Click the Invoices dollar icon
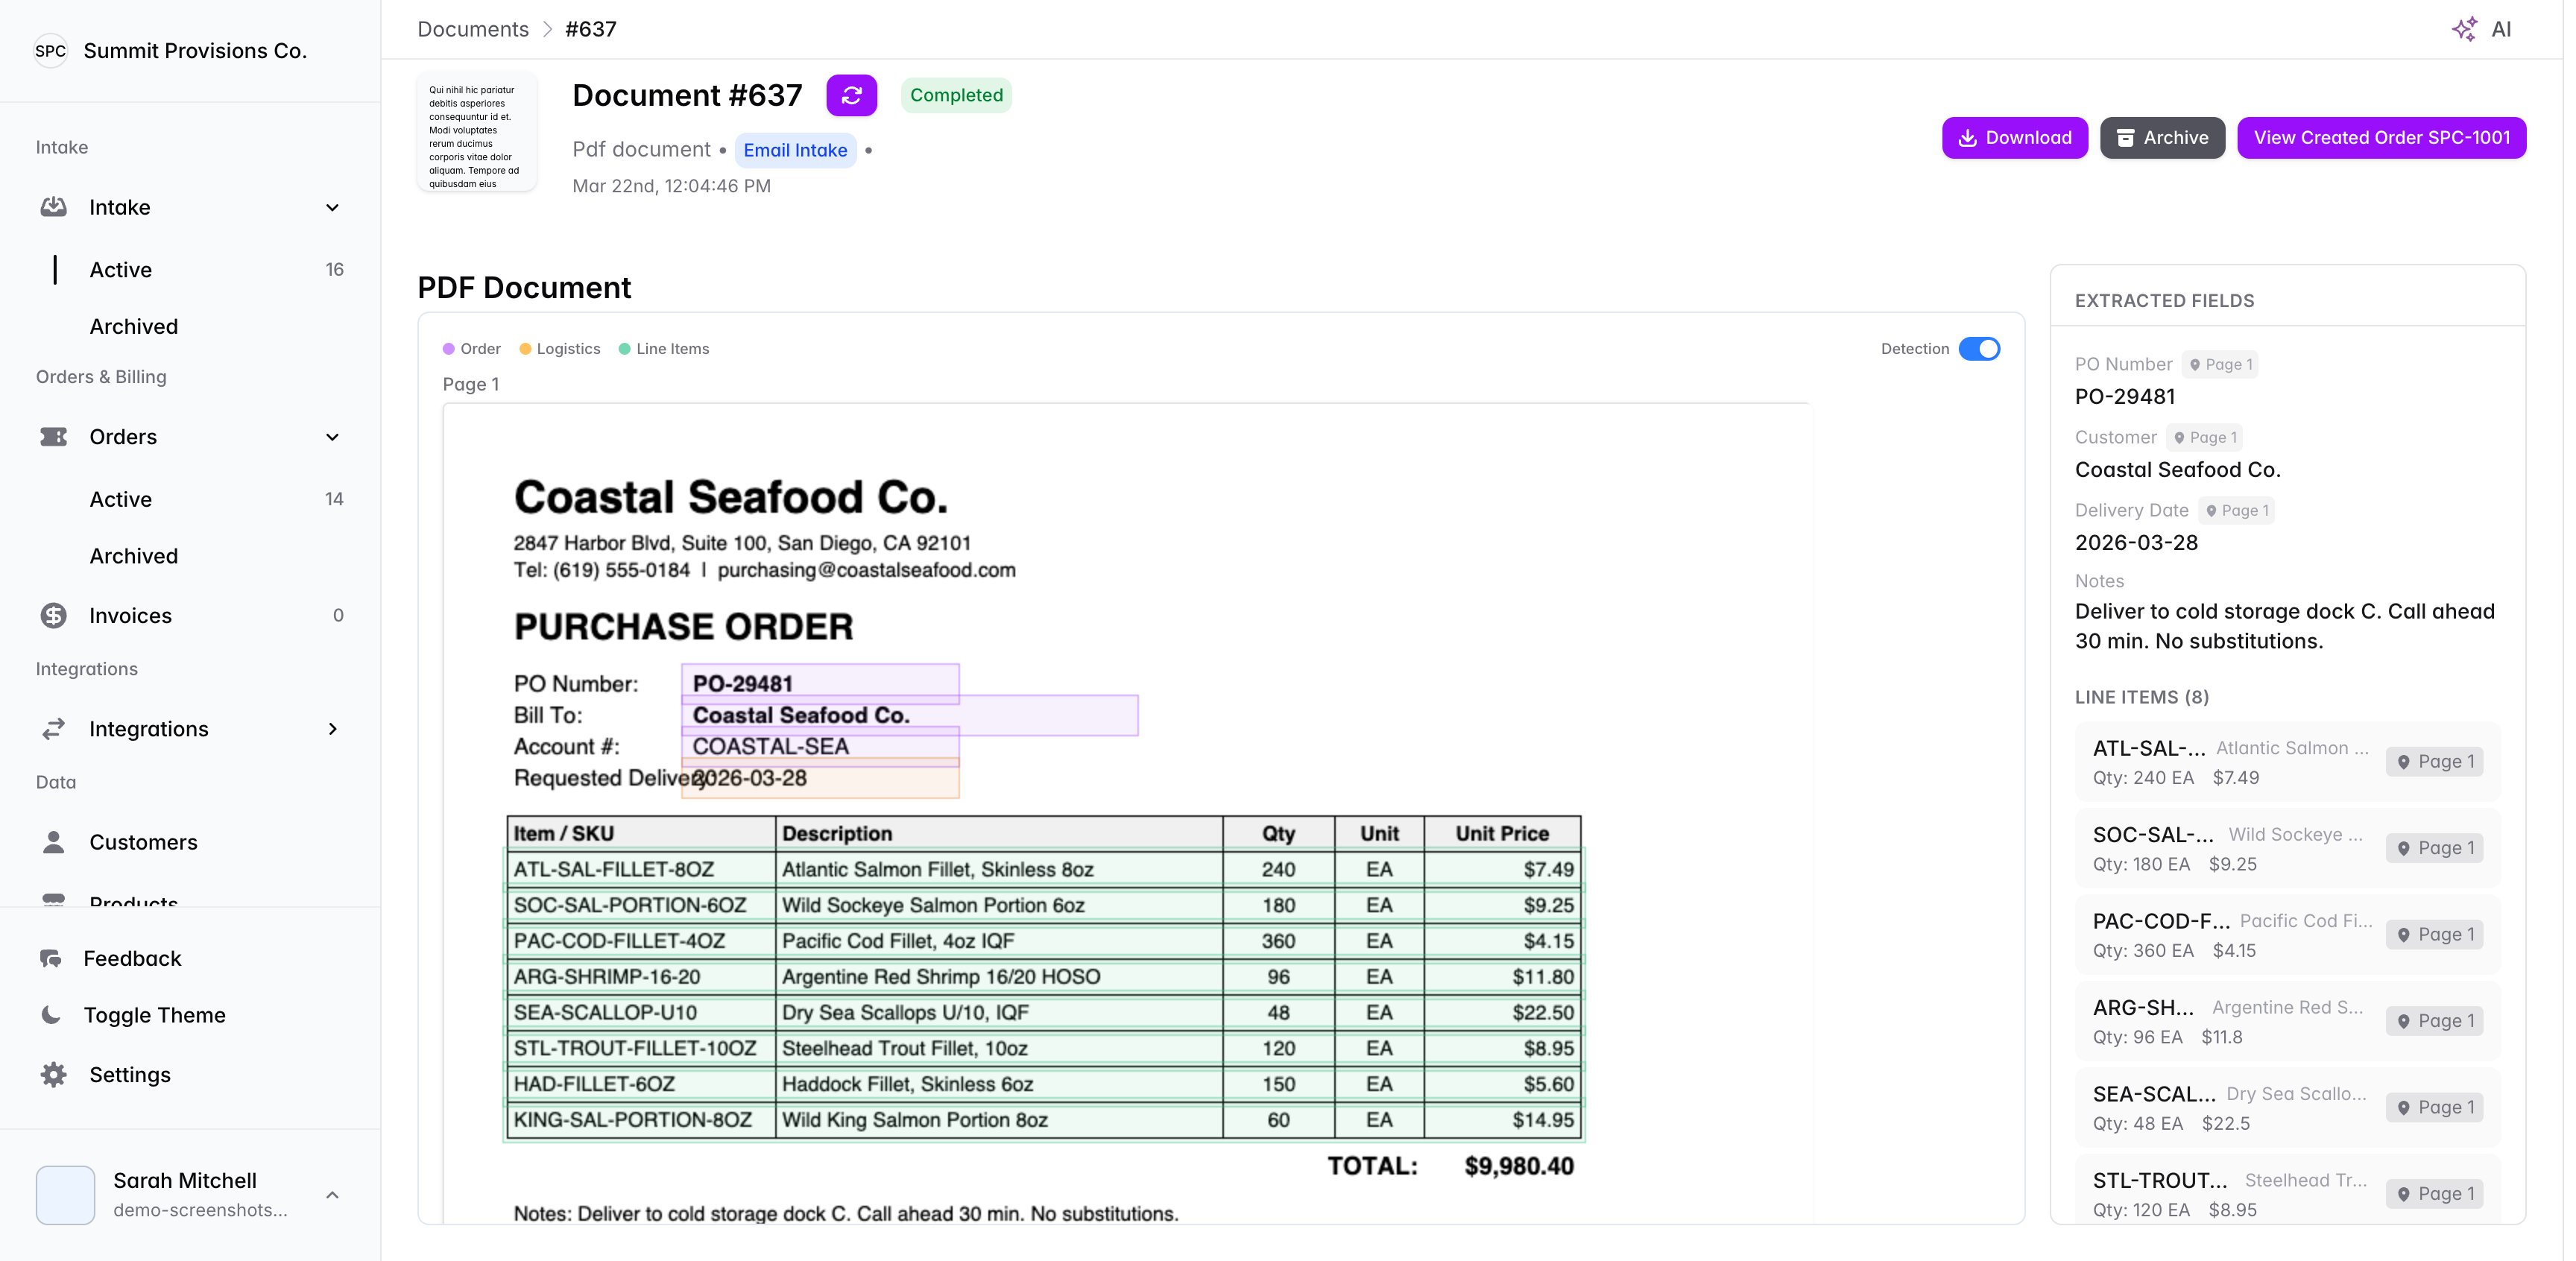 (54, 615)
